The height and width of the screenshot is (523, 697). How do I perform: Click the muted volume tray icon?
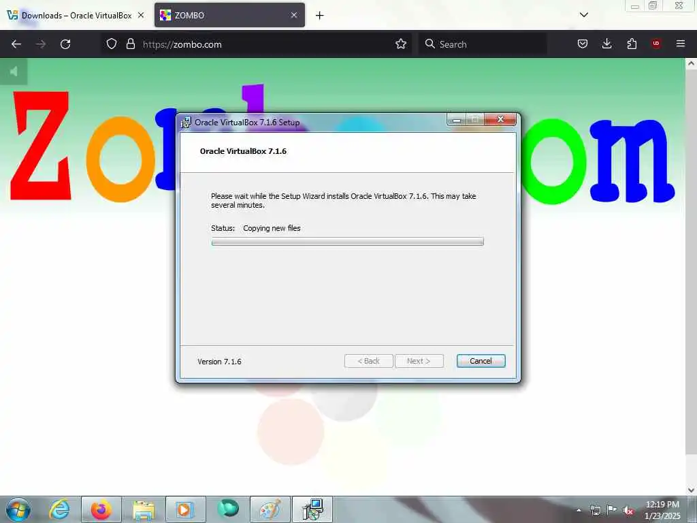(x=628, y=511)
